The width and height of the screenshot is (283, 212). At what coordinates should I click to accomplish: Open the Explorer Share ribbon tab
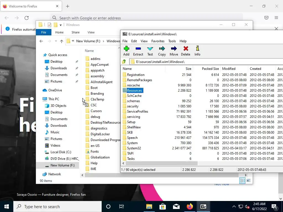(x=75, y=32)
